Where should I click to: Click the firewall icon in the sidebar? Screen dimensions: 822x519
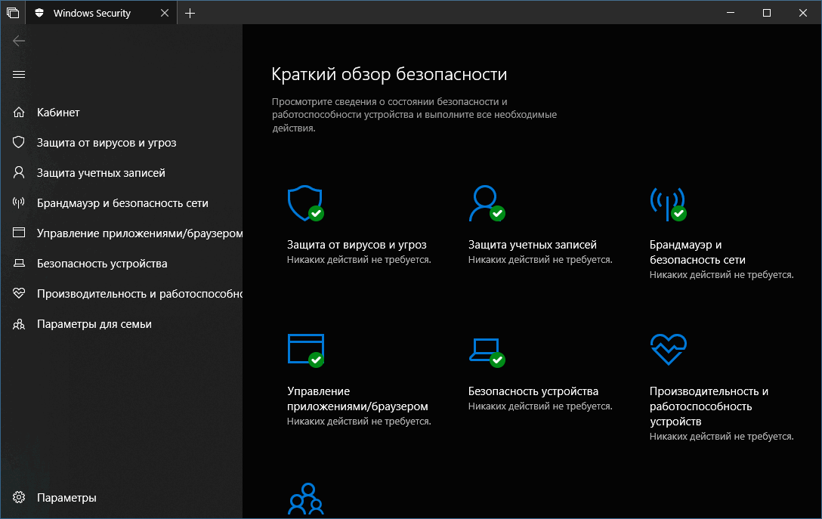[x=19, y=202]
